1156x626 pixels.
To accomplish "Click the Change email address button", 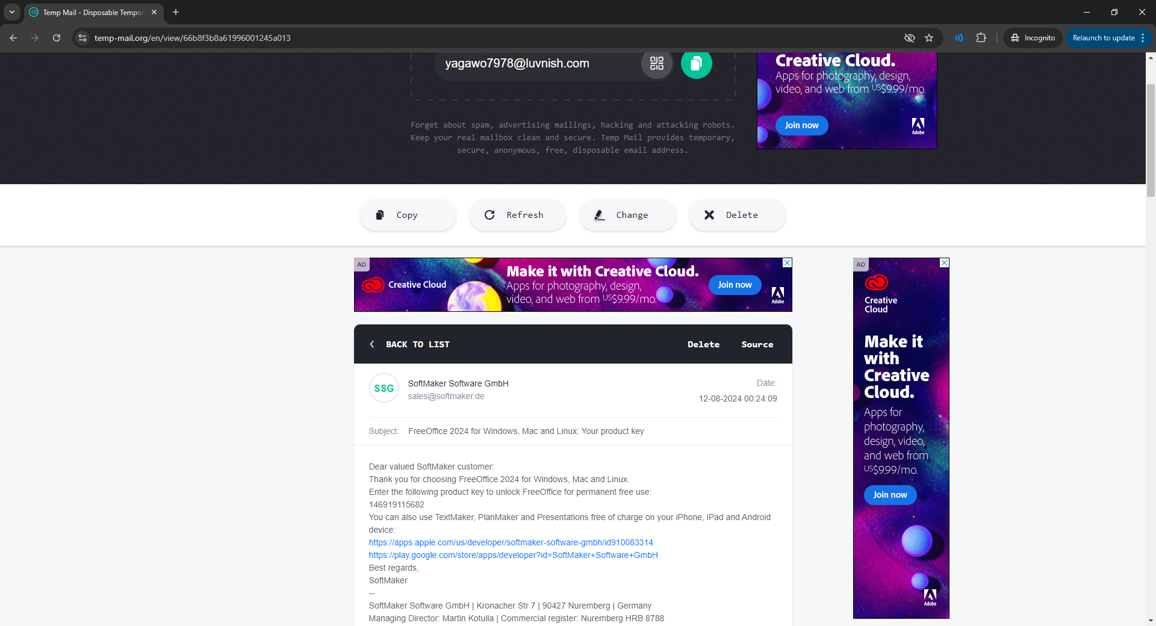I will (627, 215).
